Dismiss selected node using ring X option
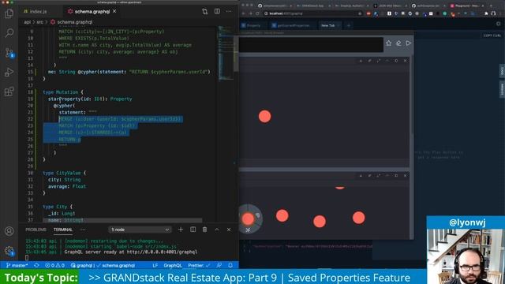The image size is (505, 284). [x=248, y=230]
